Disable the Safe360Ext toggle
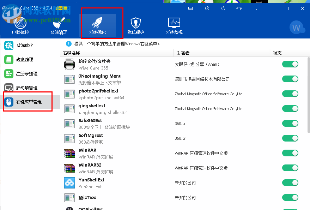The image size is (310, 210). [x=290, y=124]
